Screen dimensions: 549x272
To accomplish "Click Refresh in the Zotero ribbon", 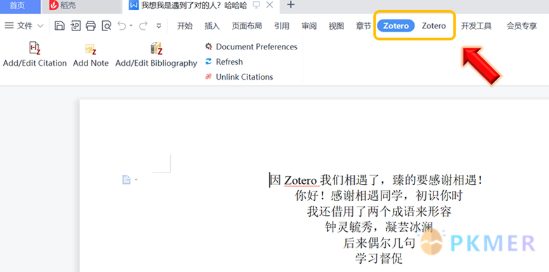I will [224, 62].
